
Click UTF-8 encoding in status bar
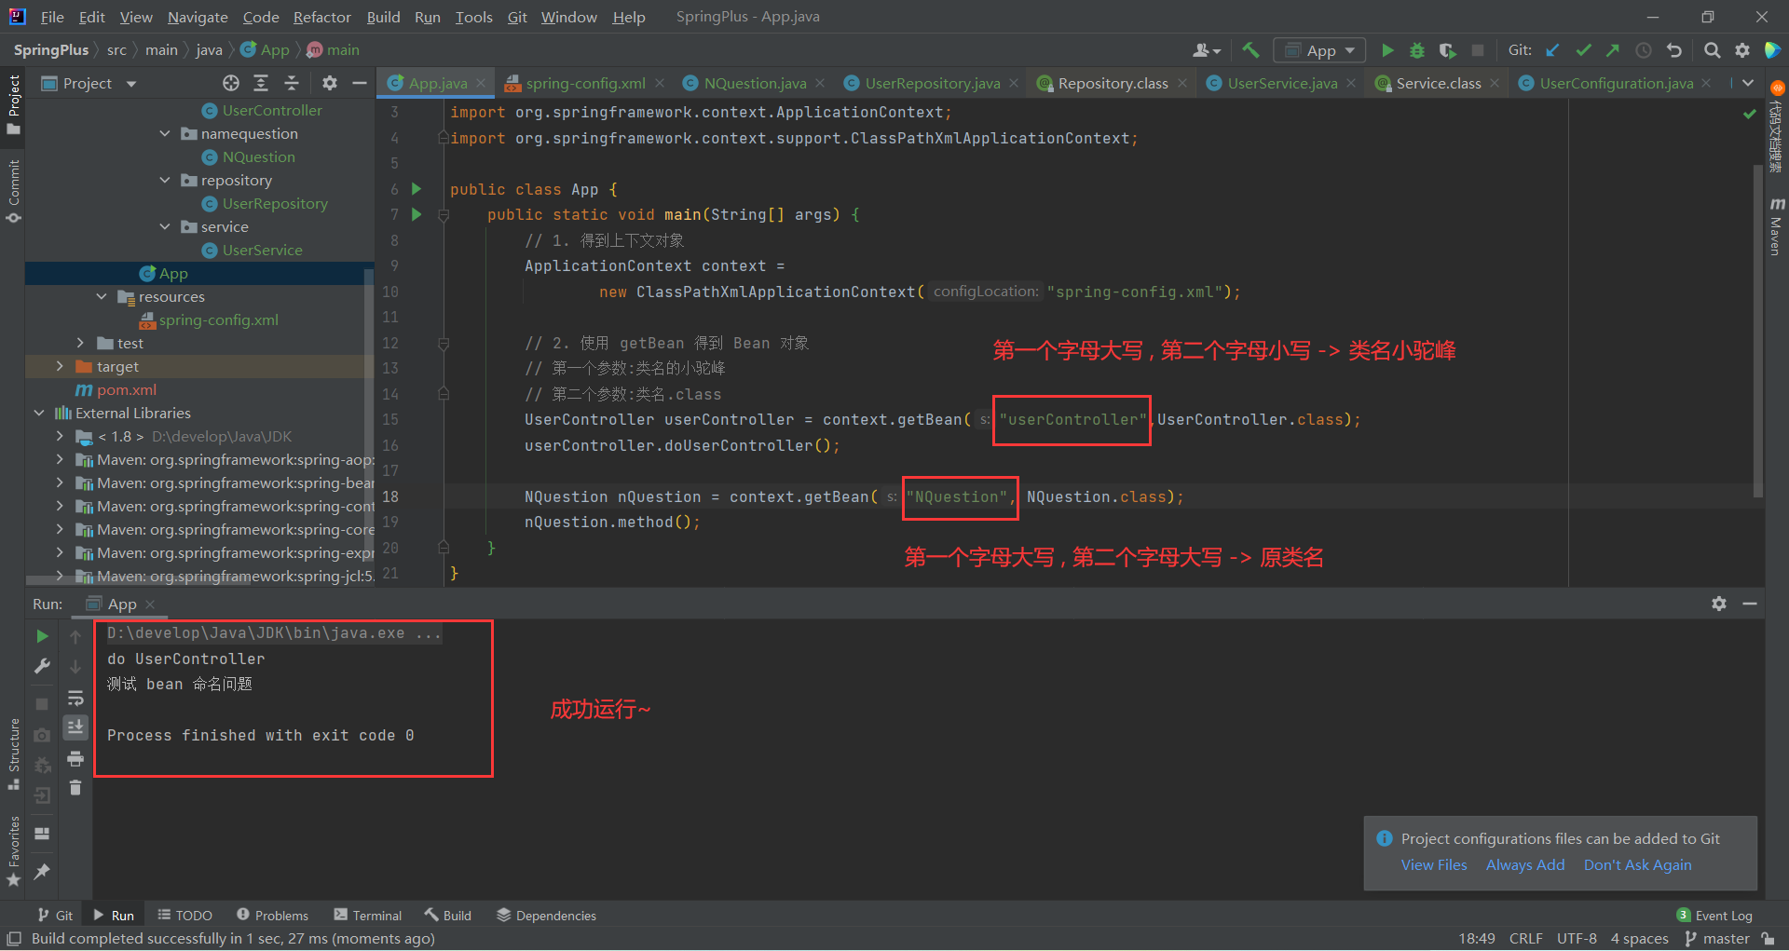pos(1577,938)
